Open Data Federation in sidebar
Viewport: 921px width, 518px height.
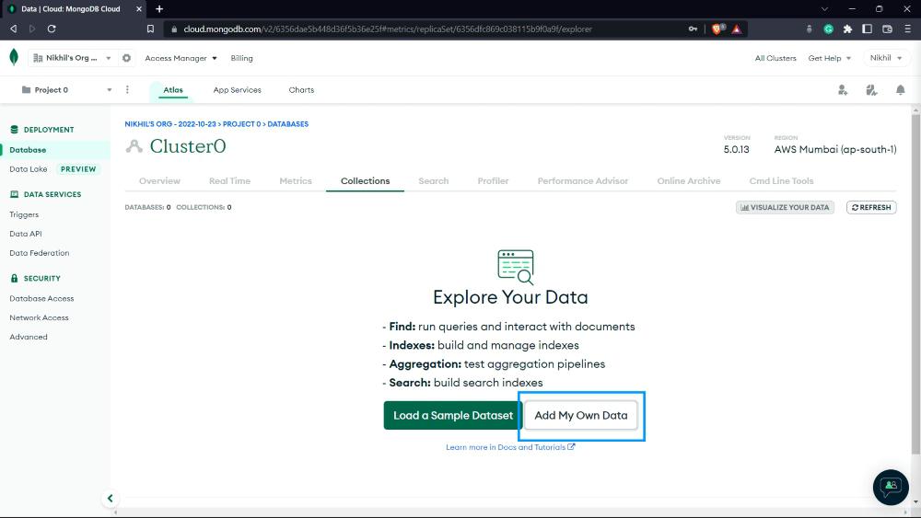40,253
